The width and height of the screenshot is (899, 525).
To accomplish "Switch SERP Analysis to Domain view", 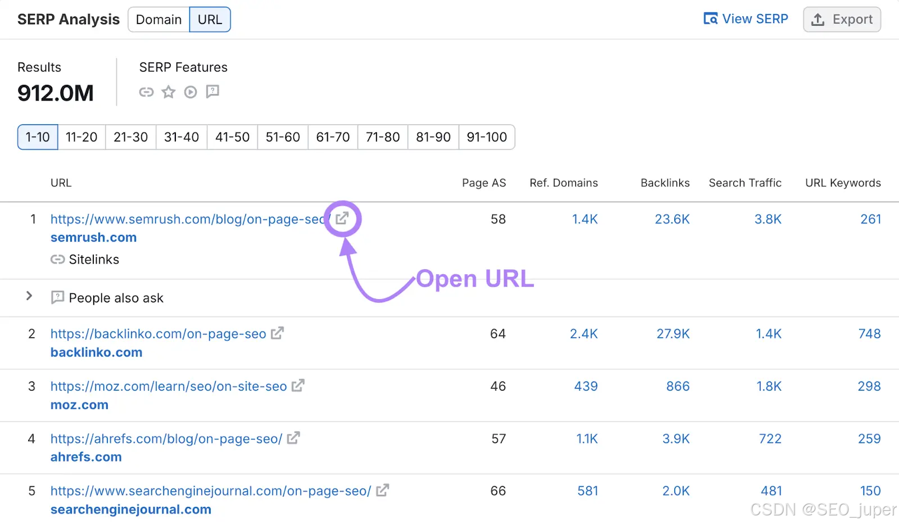I will [159, 20].
